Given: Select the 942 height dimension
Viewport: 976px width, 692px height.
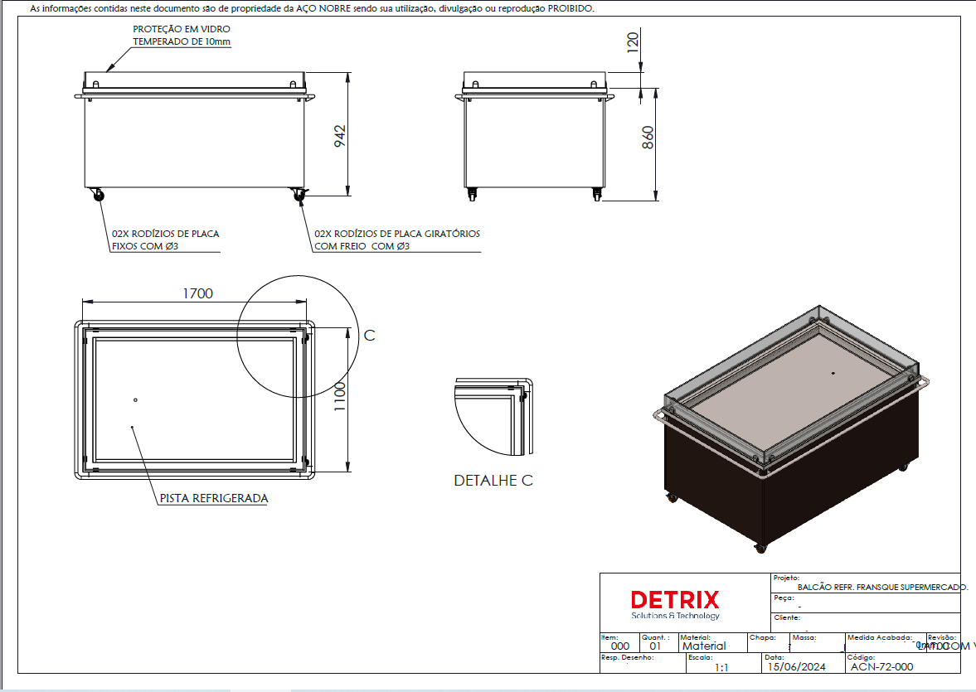Looking at the screenshot, I should [340, 136].
